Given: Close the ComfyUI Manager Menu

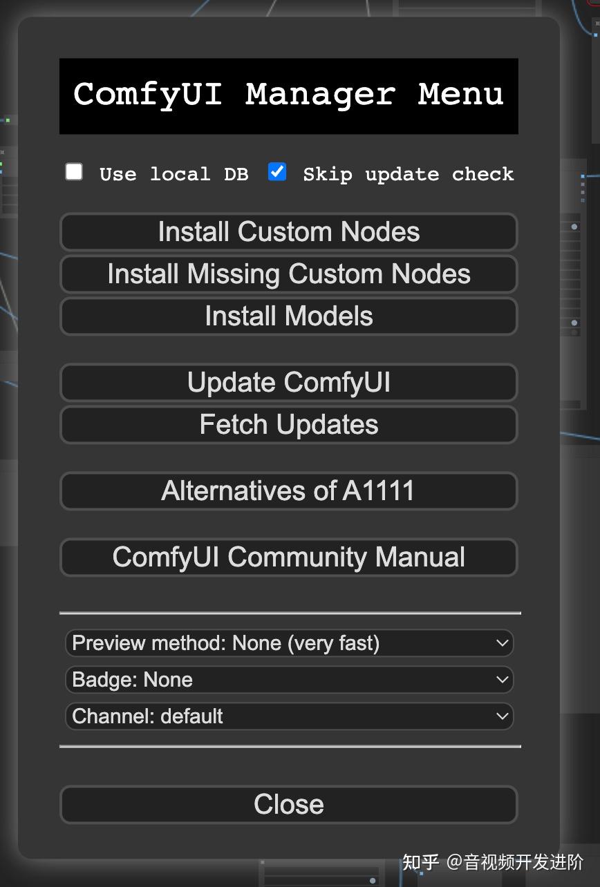Looking at the screenshot, I should pyautogui.click(x=288, y=803).
